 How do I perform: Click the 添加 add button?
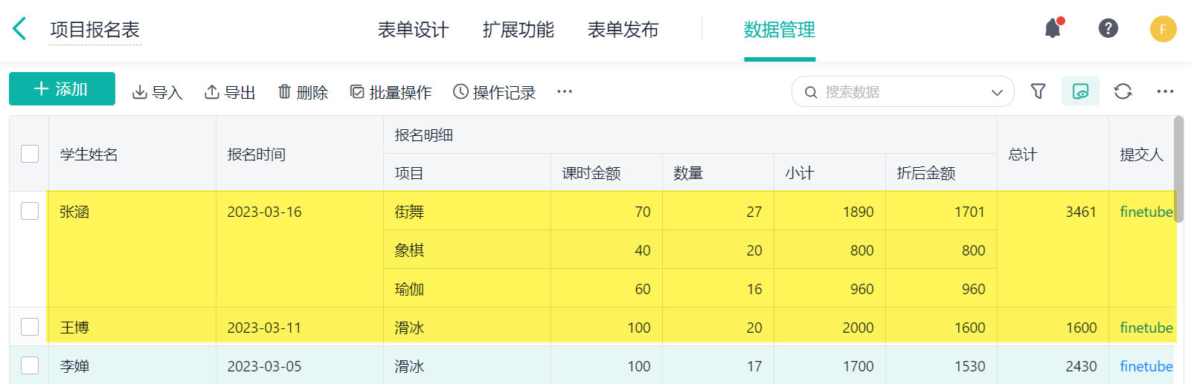click(62, 89)
